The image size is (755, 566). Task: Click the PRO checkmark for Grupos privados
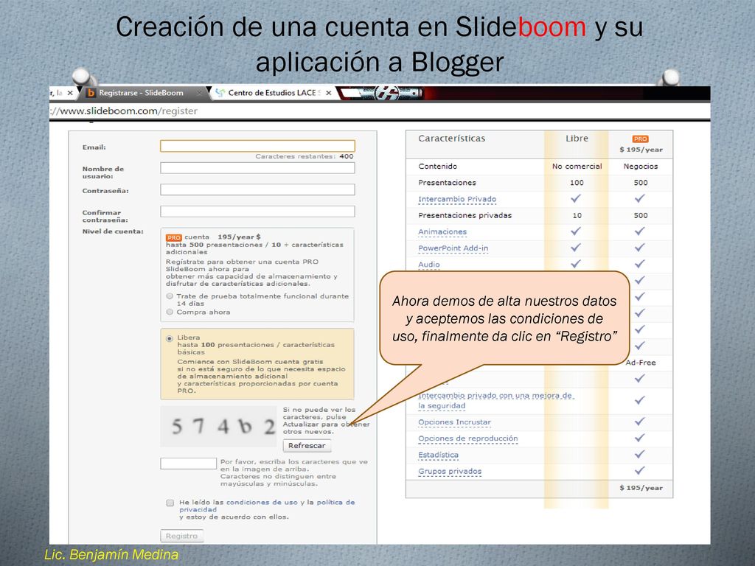(639, 471)
